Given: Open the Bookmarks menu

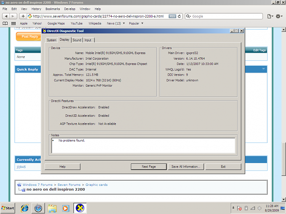Looking at the screenshot, I should coord(53,9).
